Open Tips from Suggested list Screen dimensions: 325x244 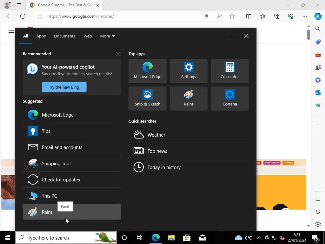point(72,131)
